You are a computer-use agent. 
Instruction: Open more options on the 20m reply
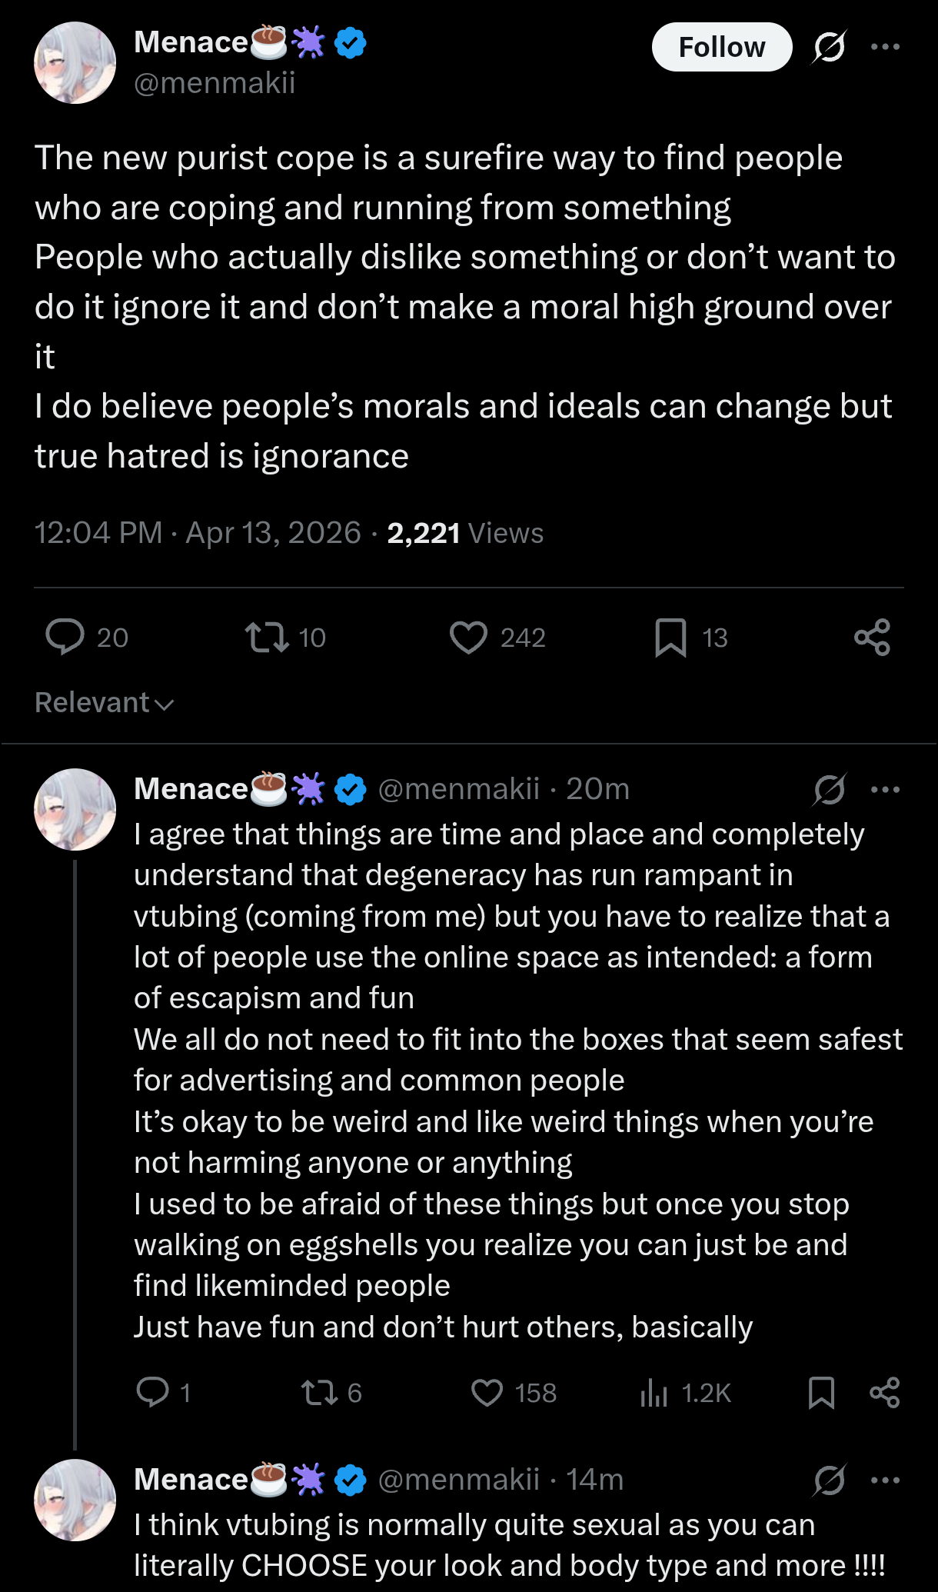885,789
